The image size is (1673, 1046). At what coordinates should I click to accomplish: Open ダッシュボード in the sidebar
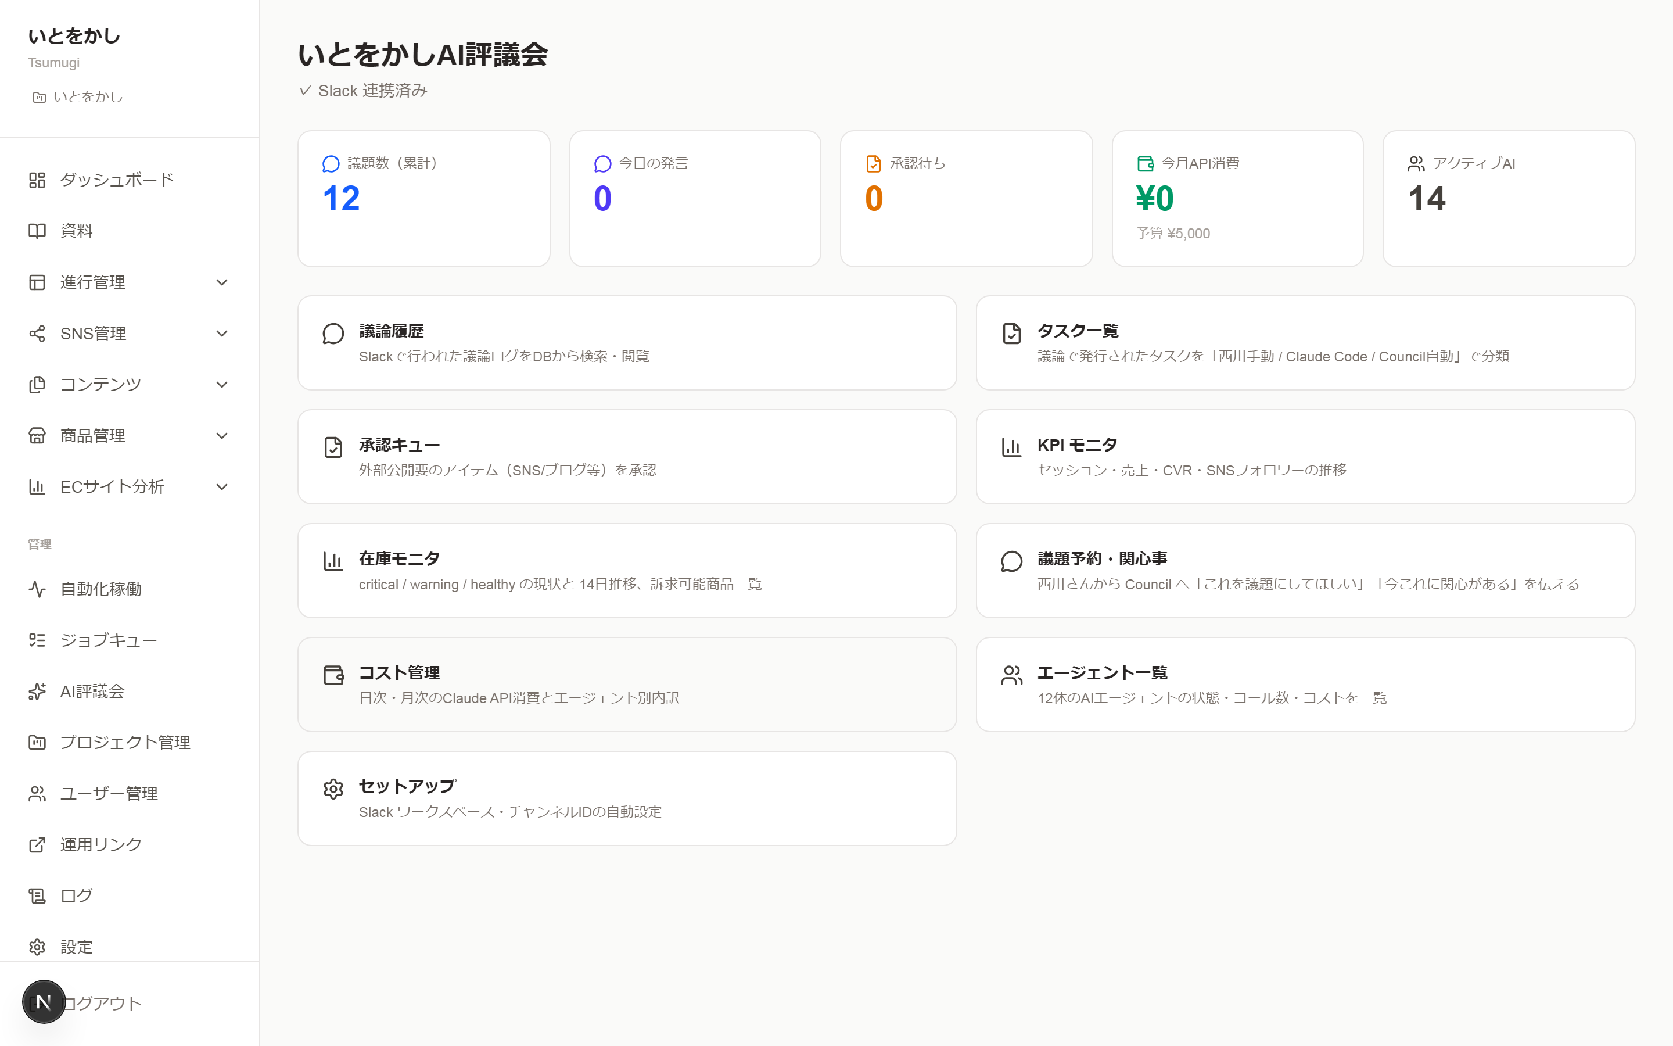[x=130, y=180]
